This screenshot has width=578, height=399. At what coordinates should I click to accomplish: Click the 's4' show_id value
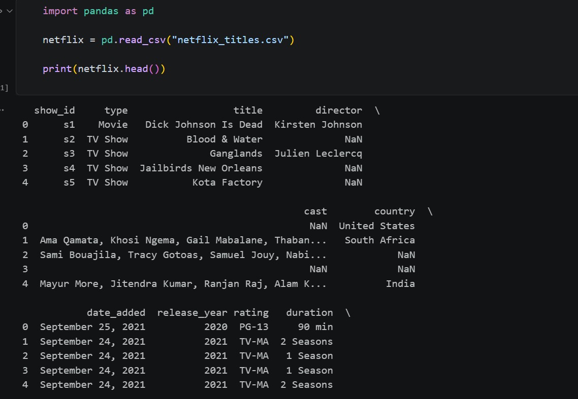pos(69,168)
